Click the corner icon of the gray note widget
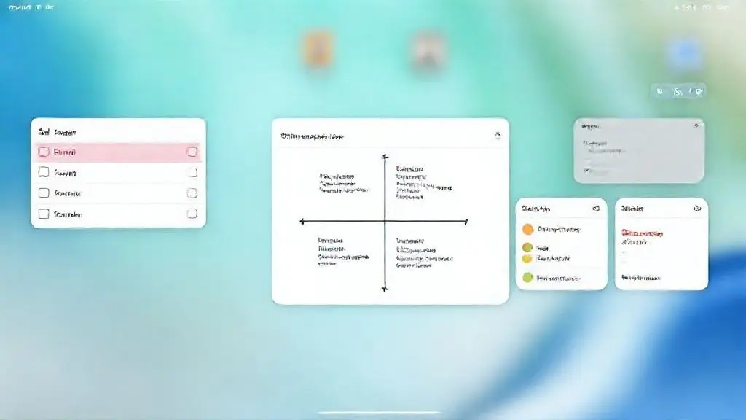The width and height of the screenshot is (746, 420). point(695,126)
